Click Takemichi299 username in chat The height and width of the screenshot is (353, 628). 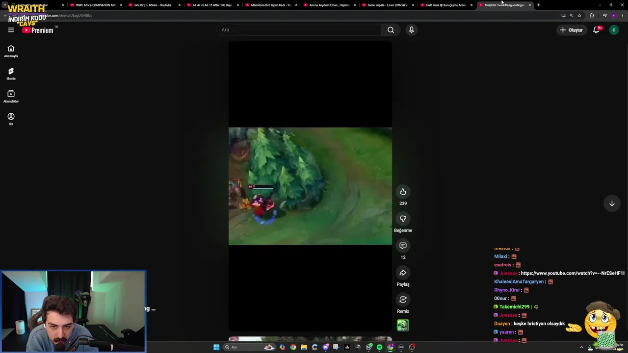514,307
